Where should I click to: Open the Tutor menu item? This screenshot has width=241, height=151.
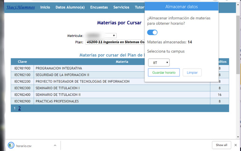pos(140,7)
